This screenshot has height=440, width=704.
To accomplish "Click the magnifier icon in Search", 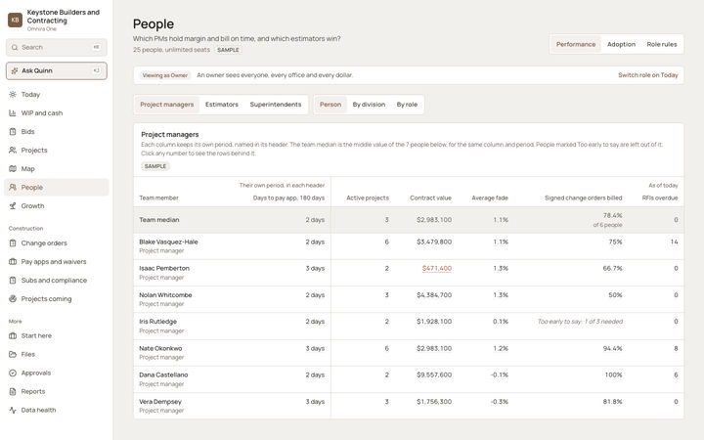I will point(15,47).
